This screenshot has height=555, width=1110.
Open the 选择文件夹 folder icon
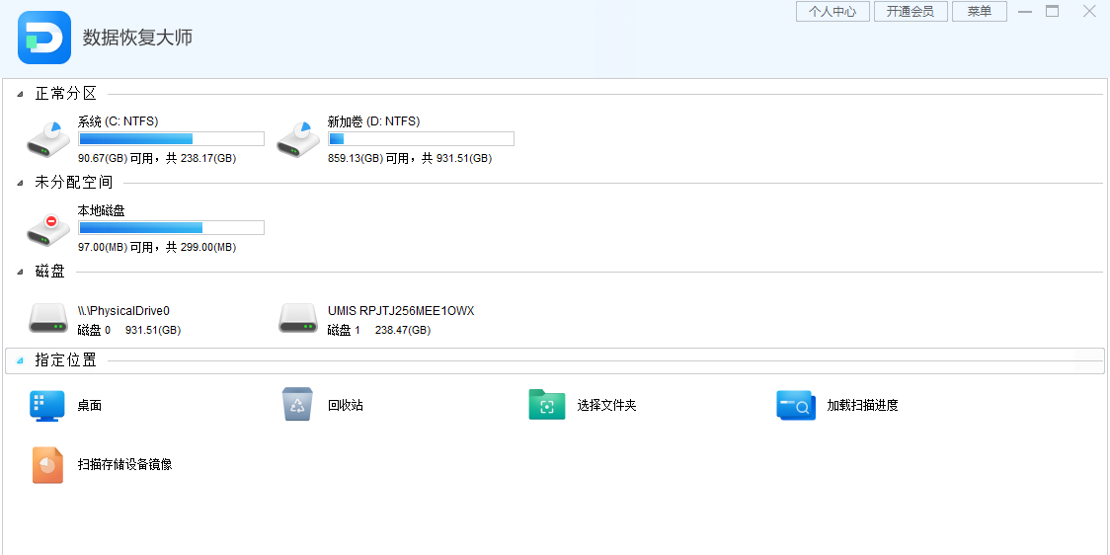[x=547, y=405]
